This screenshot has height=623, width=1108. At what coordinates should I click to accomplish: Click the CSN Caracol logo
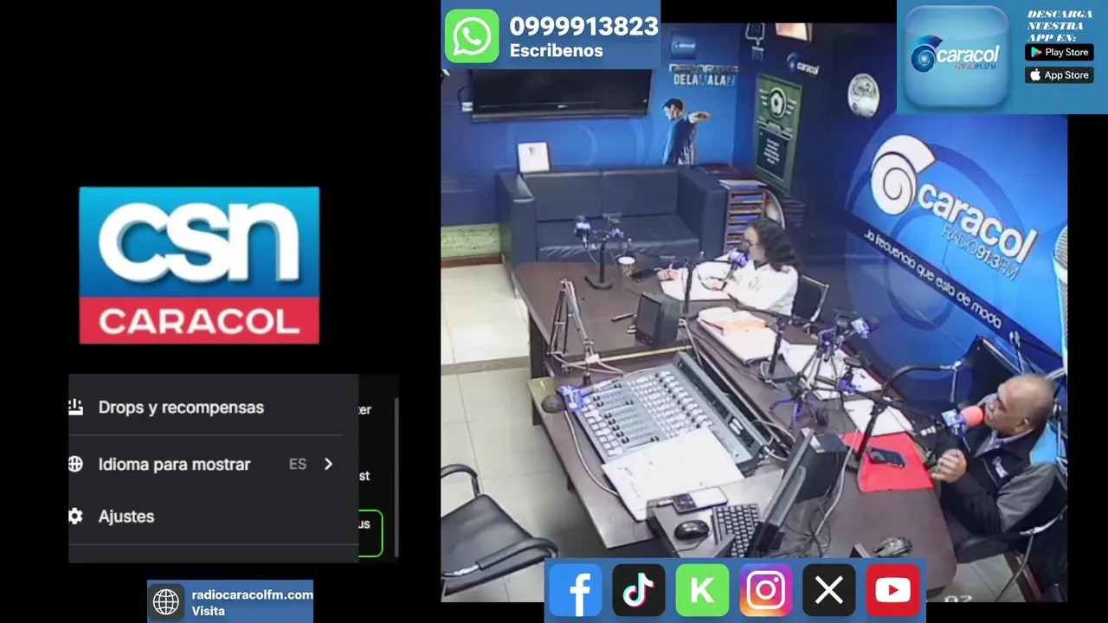(199, 266)
